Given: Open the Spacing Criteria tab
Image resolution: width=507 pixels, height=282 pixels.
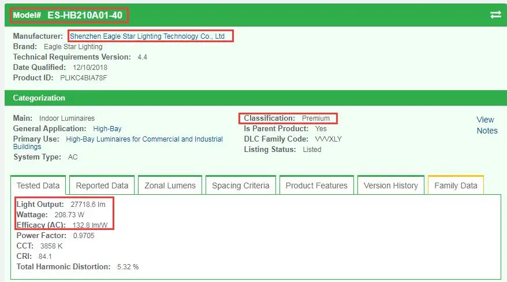Looking at the screenshot, I should tap(241, 185).
